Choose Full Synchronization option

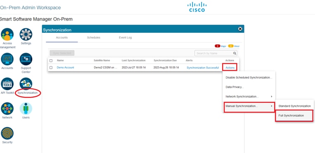click(294, 116)
